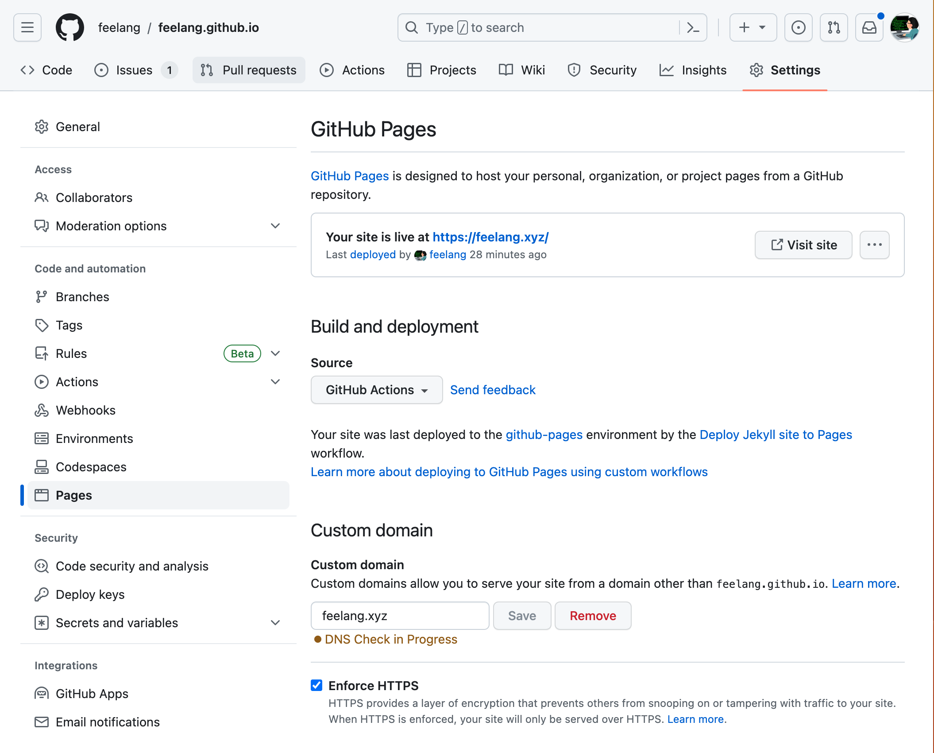The width and height of the screenshot is (934, 753).
Task: Disable the Enforce HTTPS checkbox
Action: [x=316, y=685]
